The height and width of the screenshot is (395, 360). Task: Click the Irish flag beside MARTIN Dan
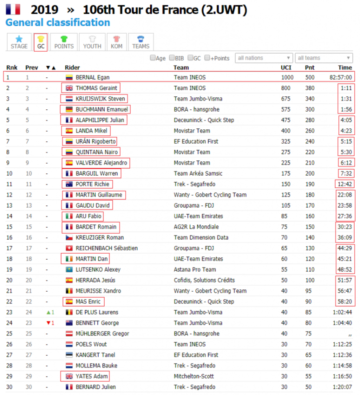[x=69, y=259]
